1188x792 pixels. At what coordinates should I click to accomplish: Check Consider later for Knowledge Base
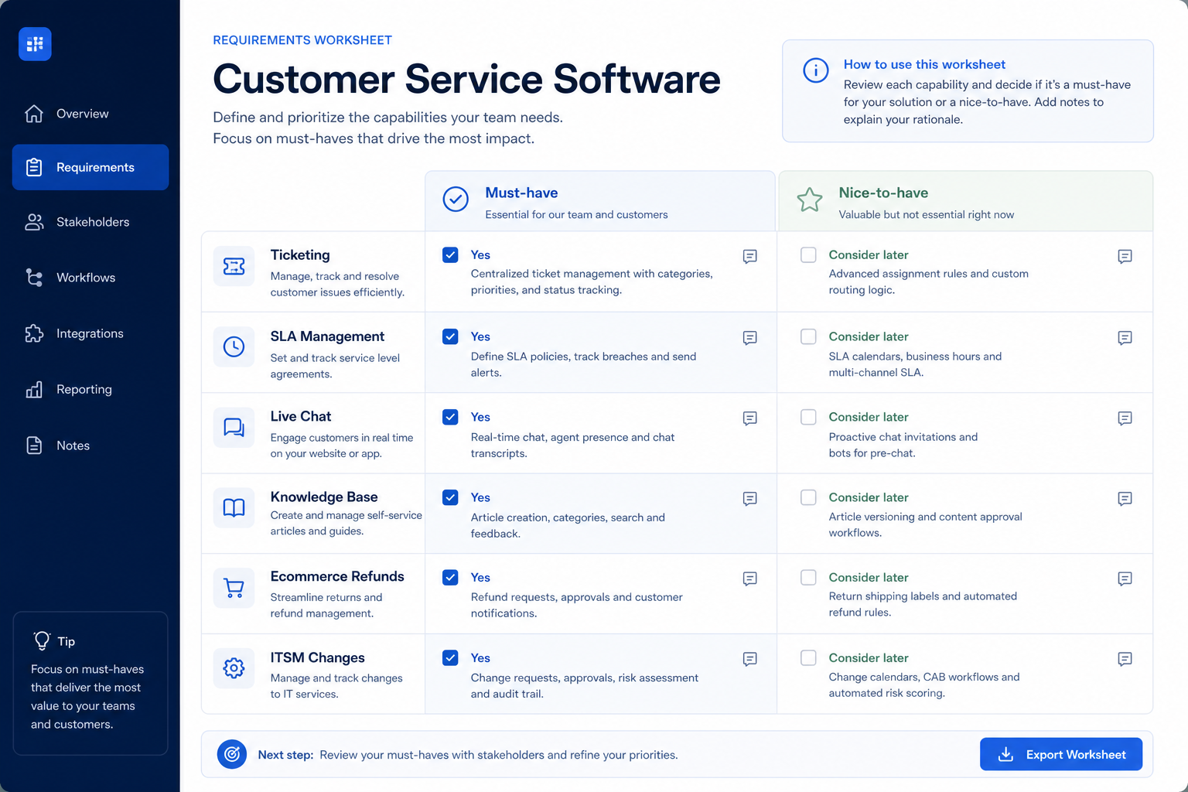click(808, 497)
